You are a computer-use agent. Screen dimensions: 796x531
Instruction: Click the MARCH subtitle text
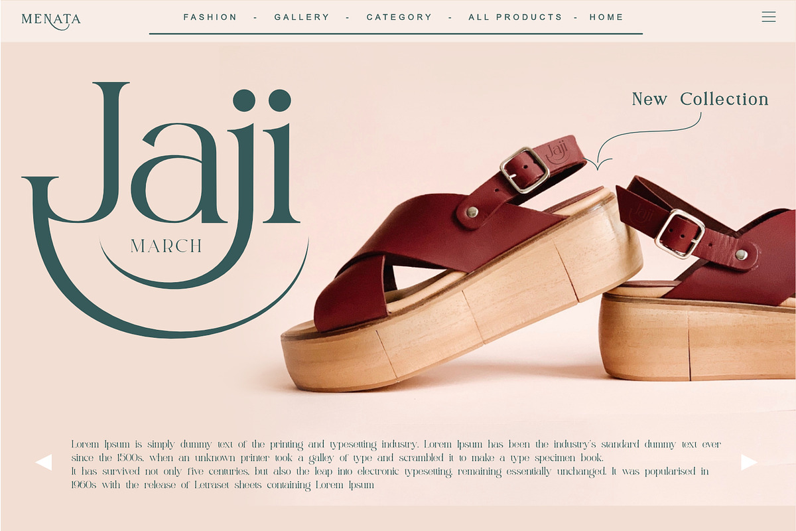[166, 246]
